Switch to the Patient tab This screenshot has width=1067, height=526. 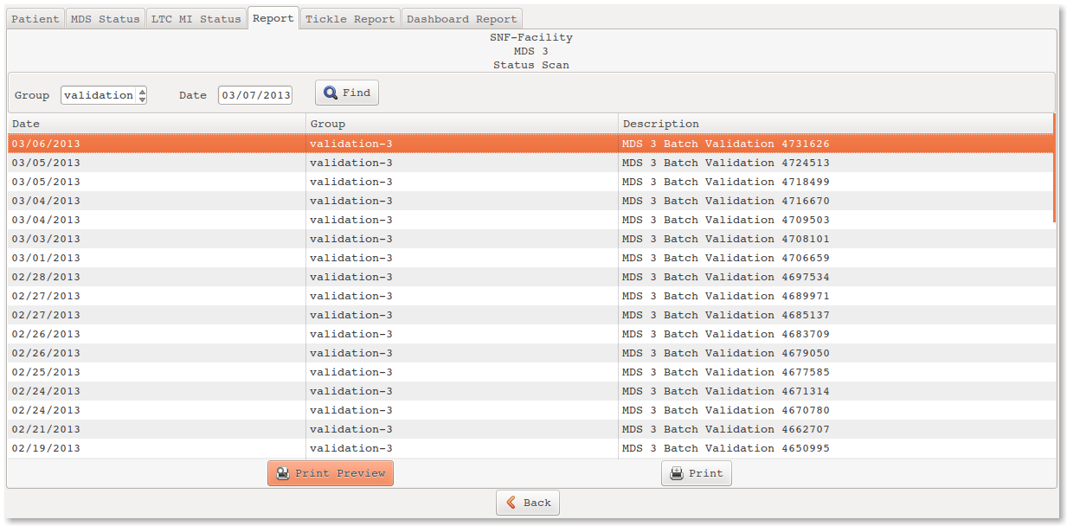coord(36,18)
